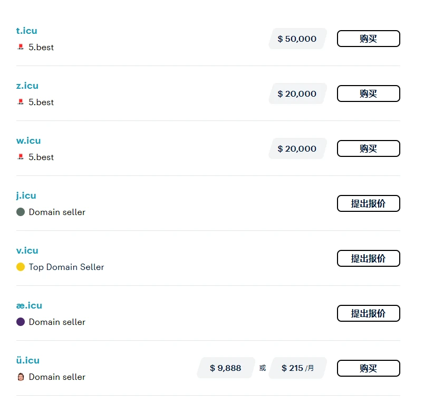Open the v.icu domain listing
424x401 pixels.
[27, 250]
